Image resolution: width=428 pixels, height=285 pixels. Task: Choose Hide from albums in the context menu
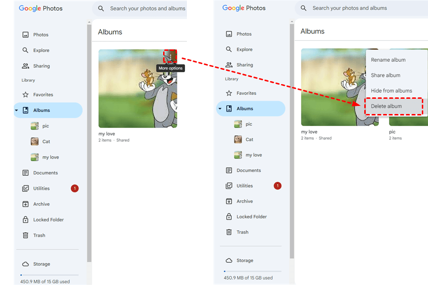397,91
